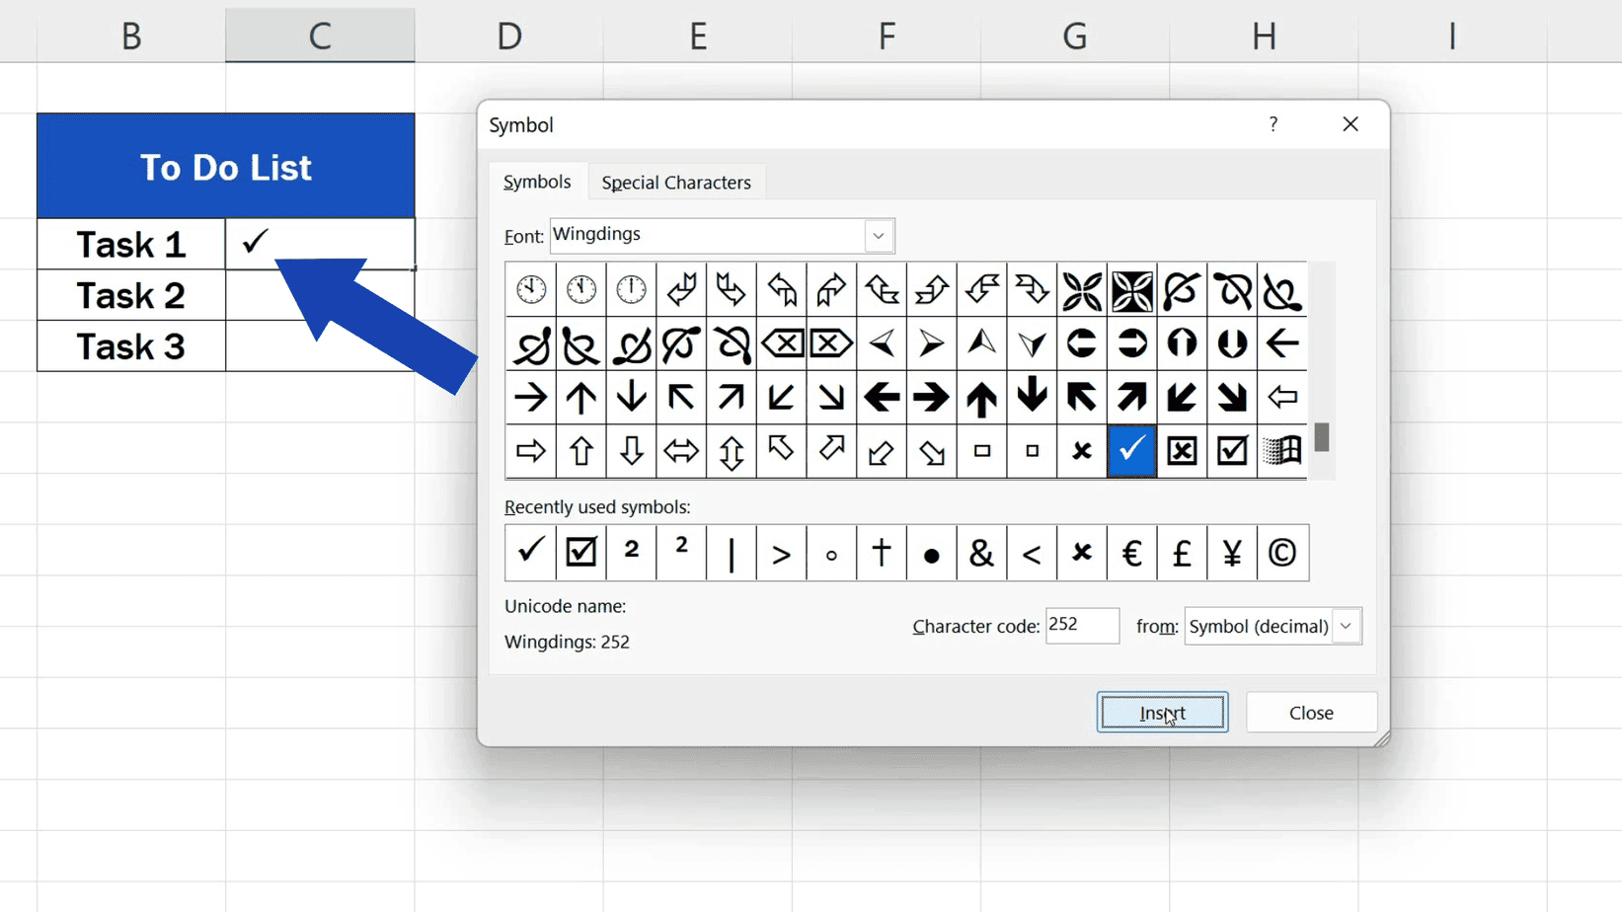Click the symbol grid scrollbar

tap(1321, 434)
